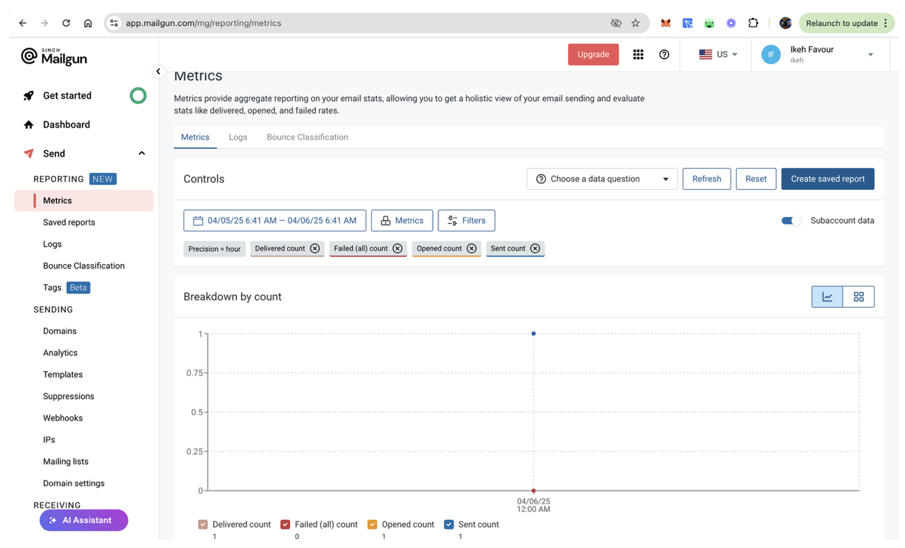Toggle the Subaccount data switch
The width and height of the screenshot is (905, 548).
(791, 221)
